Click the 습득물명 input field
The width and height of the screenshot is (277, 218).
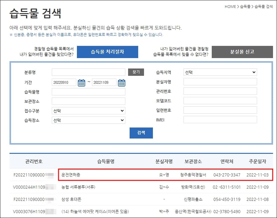[88, 91]
